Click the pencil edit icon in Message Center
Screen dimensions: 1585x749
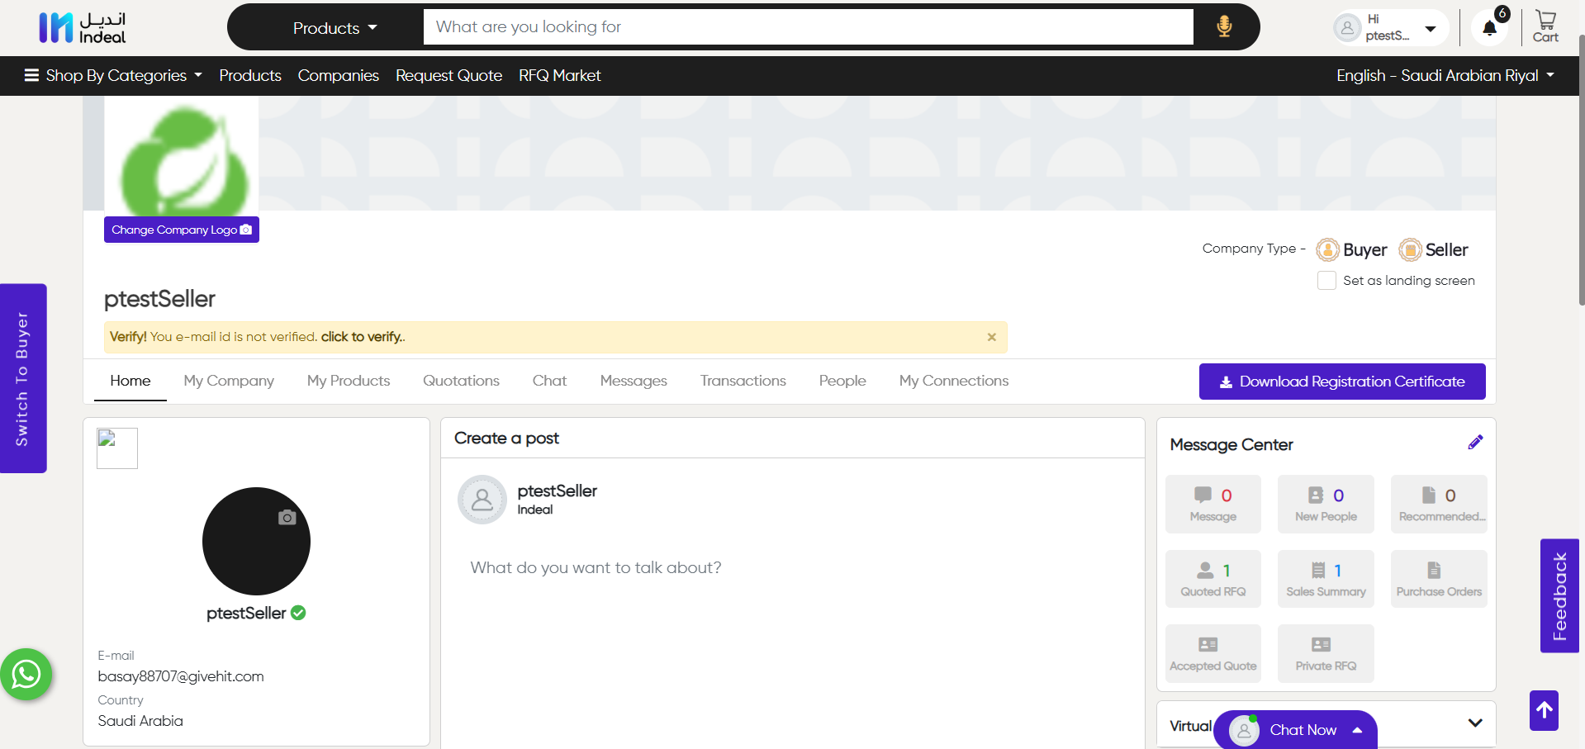(1475, 443)
